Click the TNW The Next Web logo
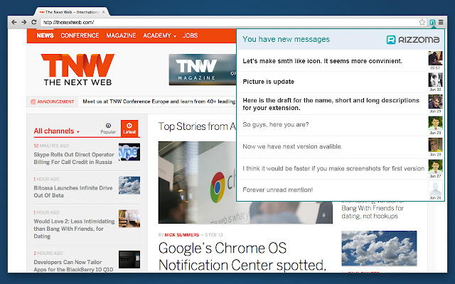 click(x=77, y=70)
